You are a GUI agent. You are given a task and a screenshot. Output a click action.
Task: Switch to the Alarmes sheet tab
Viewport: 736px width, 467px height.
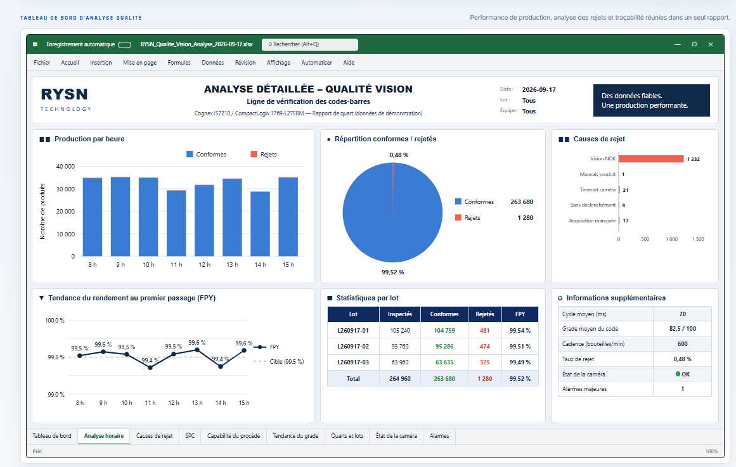[439, 436]
